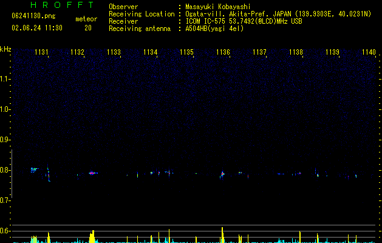Viewport: 382px width, 243px height.
Task: Click antenna value A504HB(yagi 4el)
Action: (x=214, y=29)
